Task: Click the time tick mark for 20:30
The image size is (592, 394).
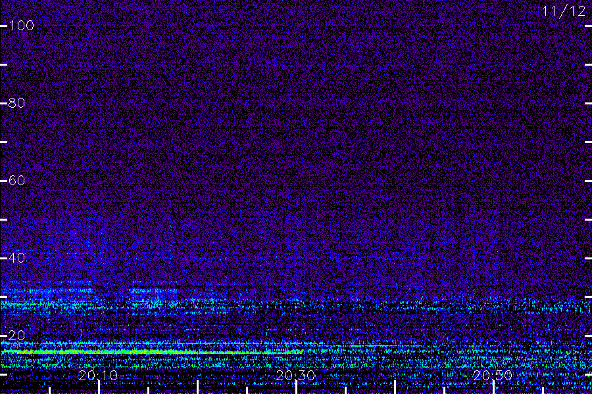Action: coord(296,387)
